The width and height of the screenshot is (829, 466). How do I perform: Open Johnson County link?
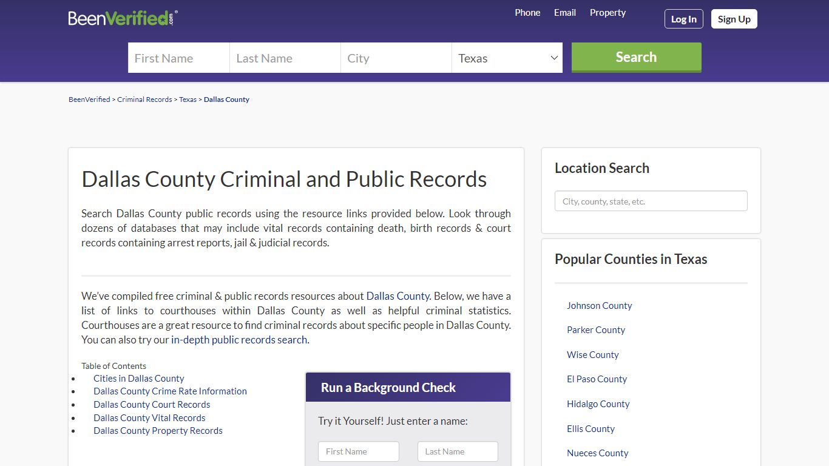pos(600,306)
